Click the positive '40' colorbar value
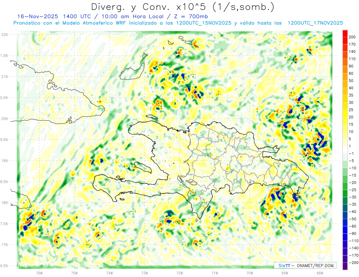This screenshot has height=277, width=359. click(x=352, y=88)
